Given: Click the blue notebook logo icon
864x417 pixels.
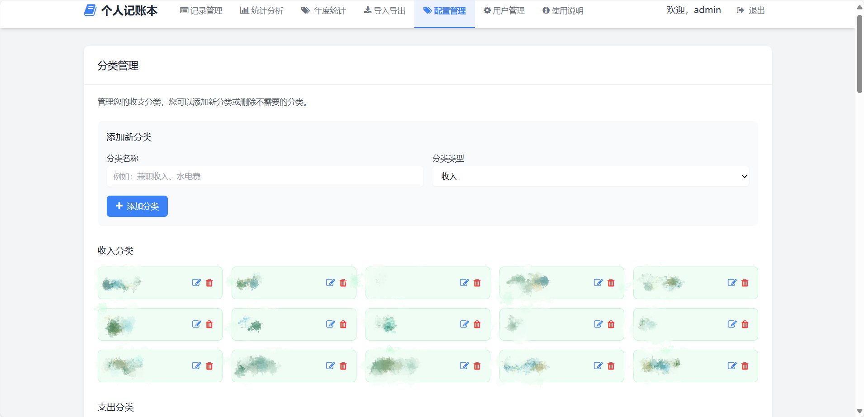Looking at the screenshot, I should point(90,10).
